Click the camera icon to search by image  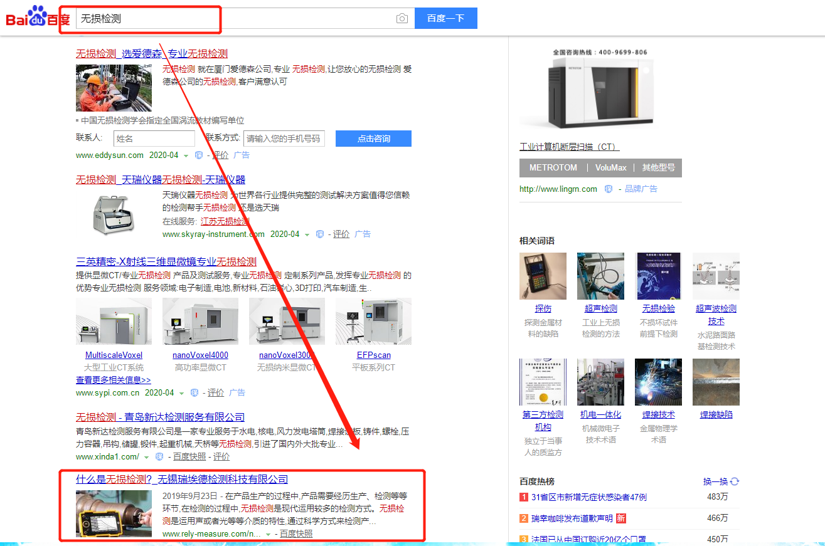click(x=402, y=18)
